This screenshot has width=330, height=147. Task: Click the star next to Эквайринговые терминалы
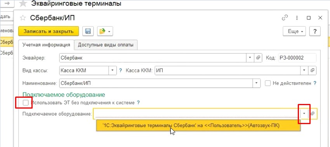click(x=23, y=3)
